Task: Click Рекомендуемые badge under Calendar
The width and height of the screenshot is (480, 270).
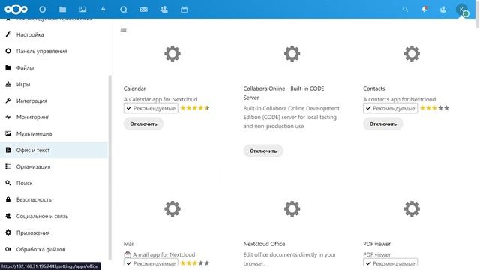Action: click(151, 108)
